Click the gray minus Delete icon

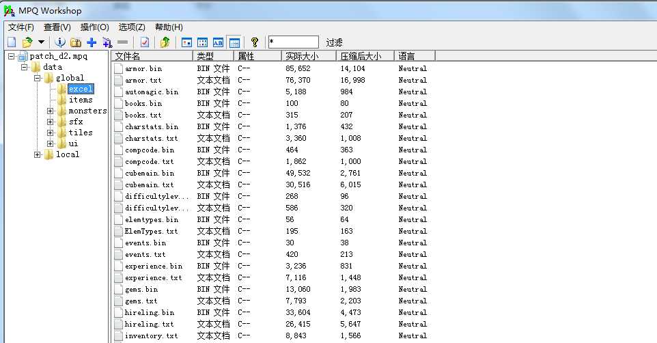123,42
